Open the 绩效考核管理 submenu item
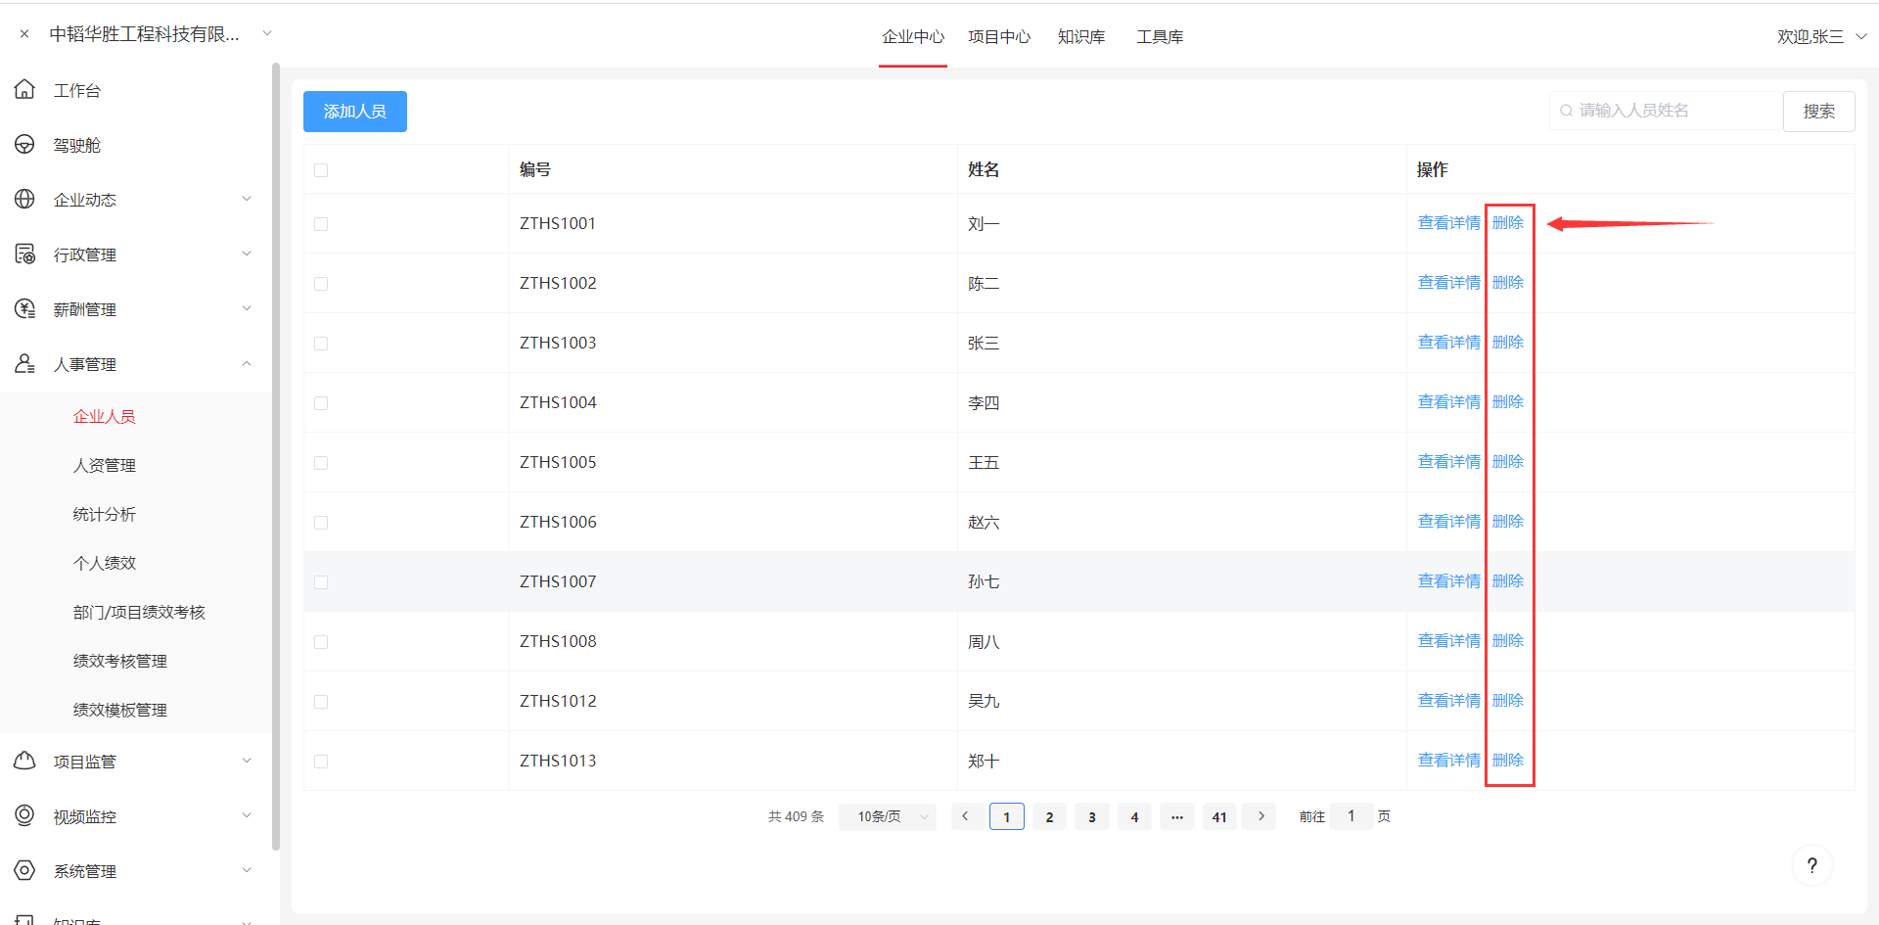This screenshot has height=925, width=1879. (120, 661)
